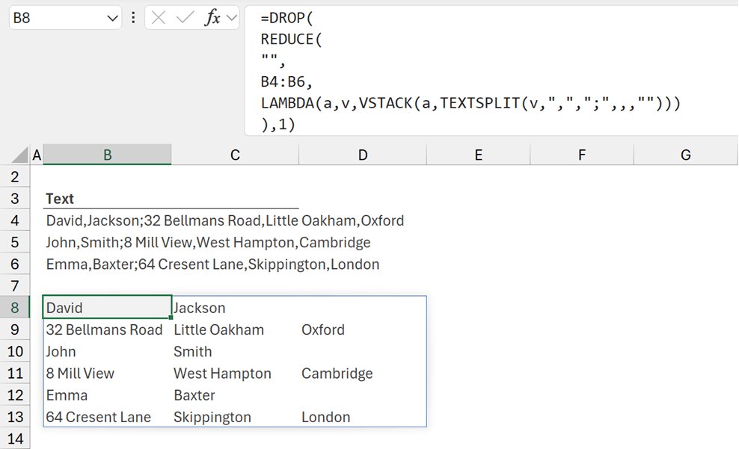Select the cell starting with David,Jackson in row 4
Image resolution: width=739 pixels, height=449 pixels.
107,221
